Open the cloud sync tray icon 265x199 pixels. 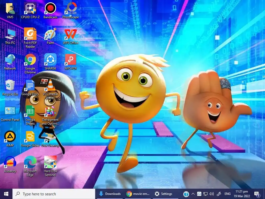pyautogui.click(x=199, y=194)
